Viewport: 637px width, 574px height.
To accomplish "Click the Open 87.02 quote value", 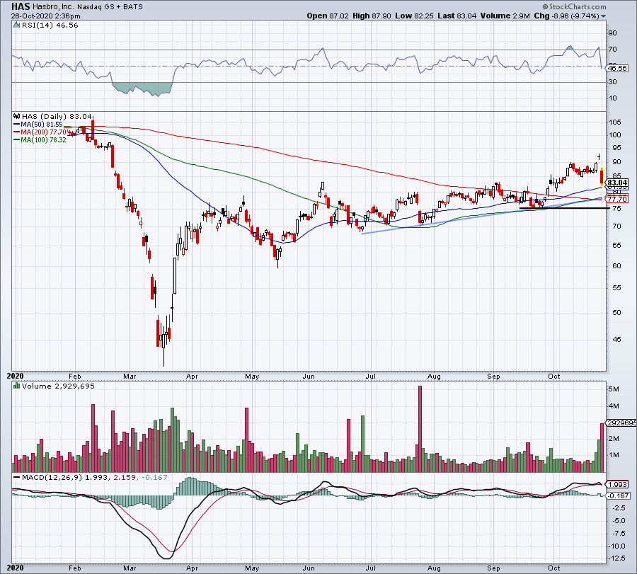I will pos(328,16).
